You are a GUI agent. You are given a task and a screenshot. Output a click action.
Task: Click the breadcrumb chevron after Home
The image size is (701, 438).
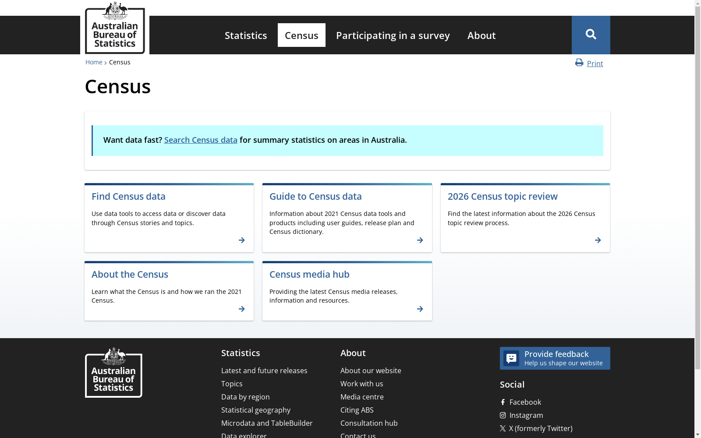coord(106,63)
